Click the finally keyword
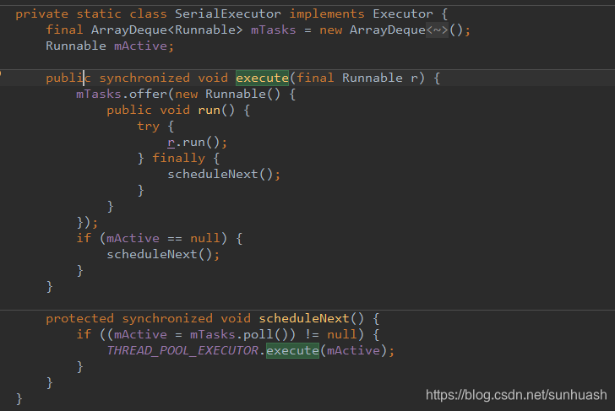Screen dimensions: 615x411 click(178, 159)
